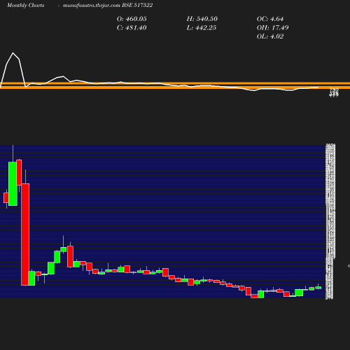Select the high value "H: 540.50"
350x350 pixels.
pyautogui.click(x=202, y=19)
